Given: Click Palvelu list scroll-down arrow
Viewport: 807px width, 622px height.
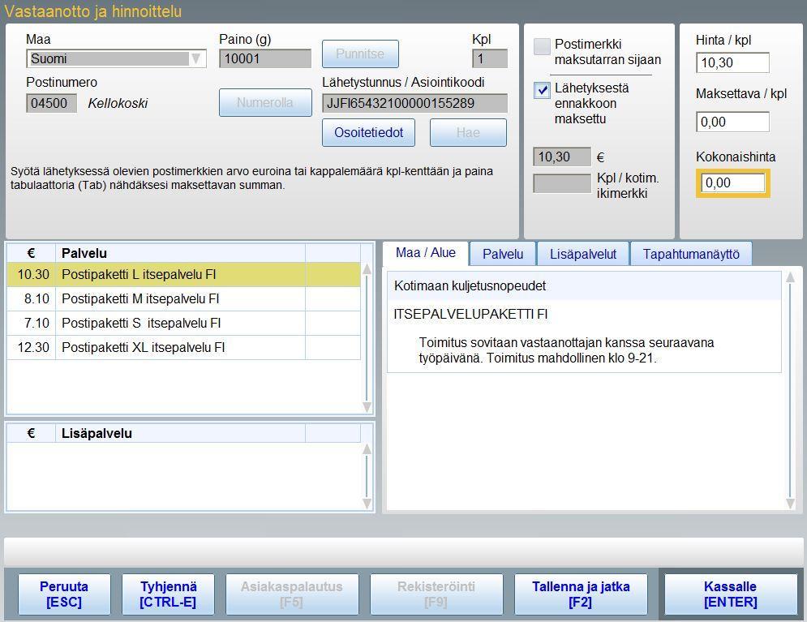Looking at the screenshot, I should click(x=367, y=407).
